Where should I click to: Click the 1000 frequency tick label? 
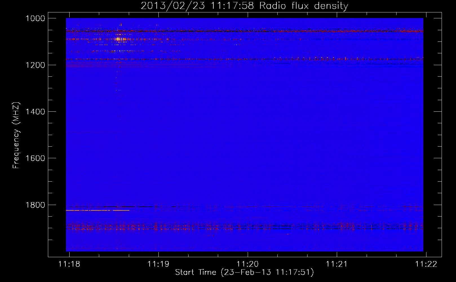coord(35,18)
